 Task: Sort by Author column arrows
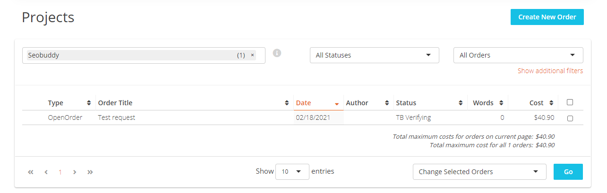click(387, 103)
